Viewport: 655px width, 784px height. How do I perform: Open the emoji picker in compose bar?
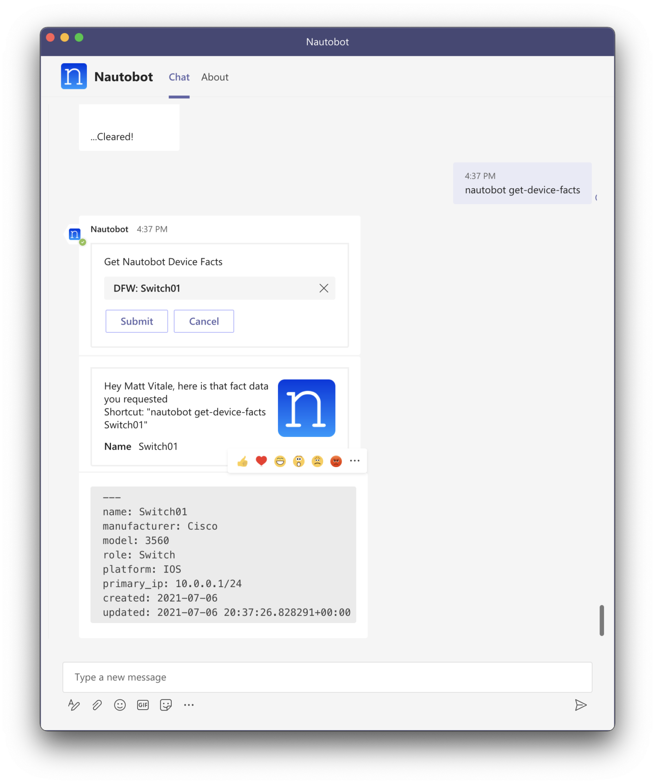click(120, 705)
